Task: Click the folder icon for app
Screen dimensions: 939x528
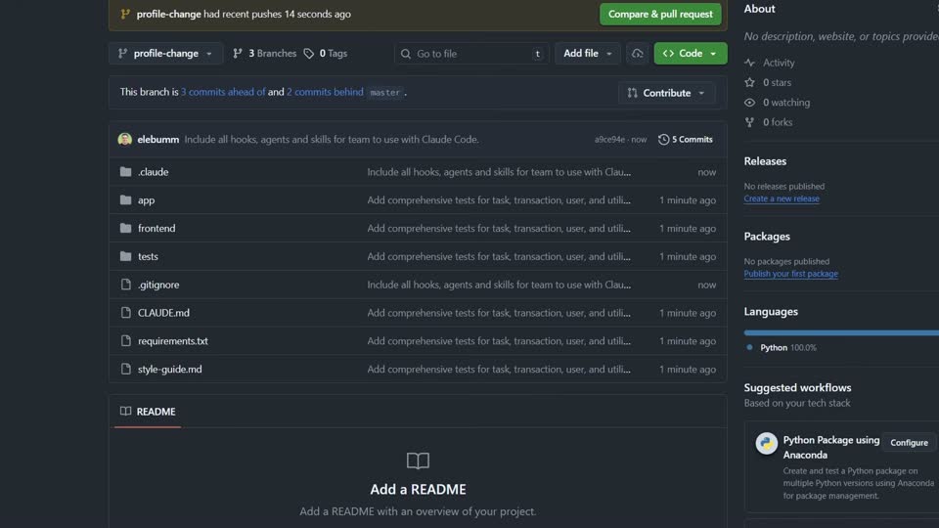Action: point(125,199)
